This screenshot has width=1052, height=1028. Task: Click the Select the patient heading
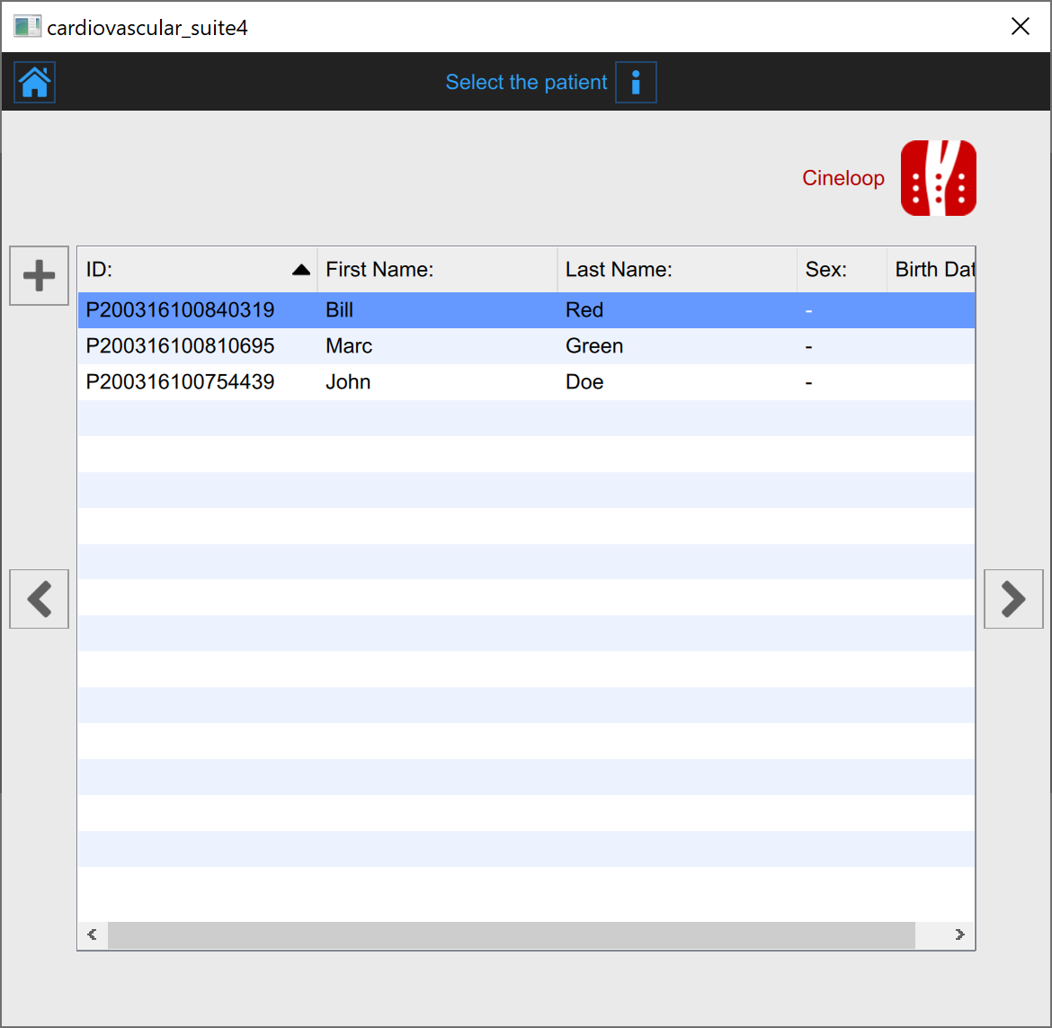tap(526, 83)
